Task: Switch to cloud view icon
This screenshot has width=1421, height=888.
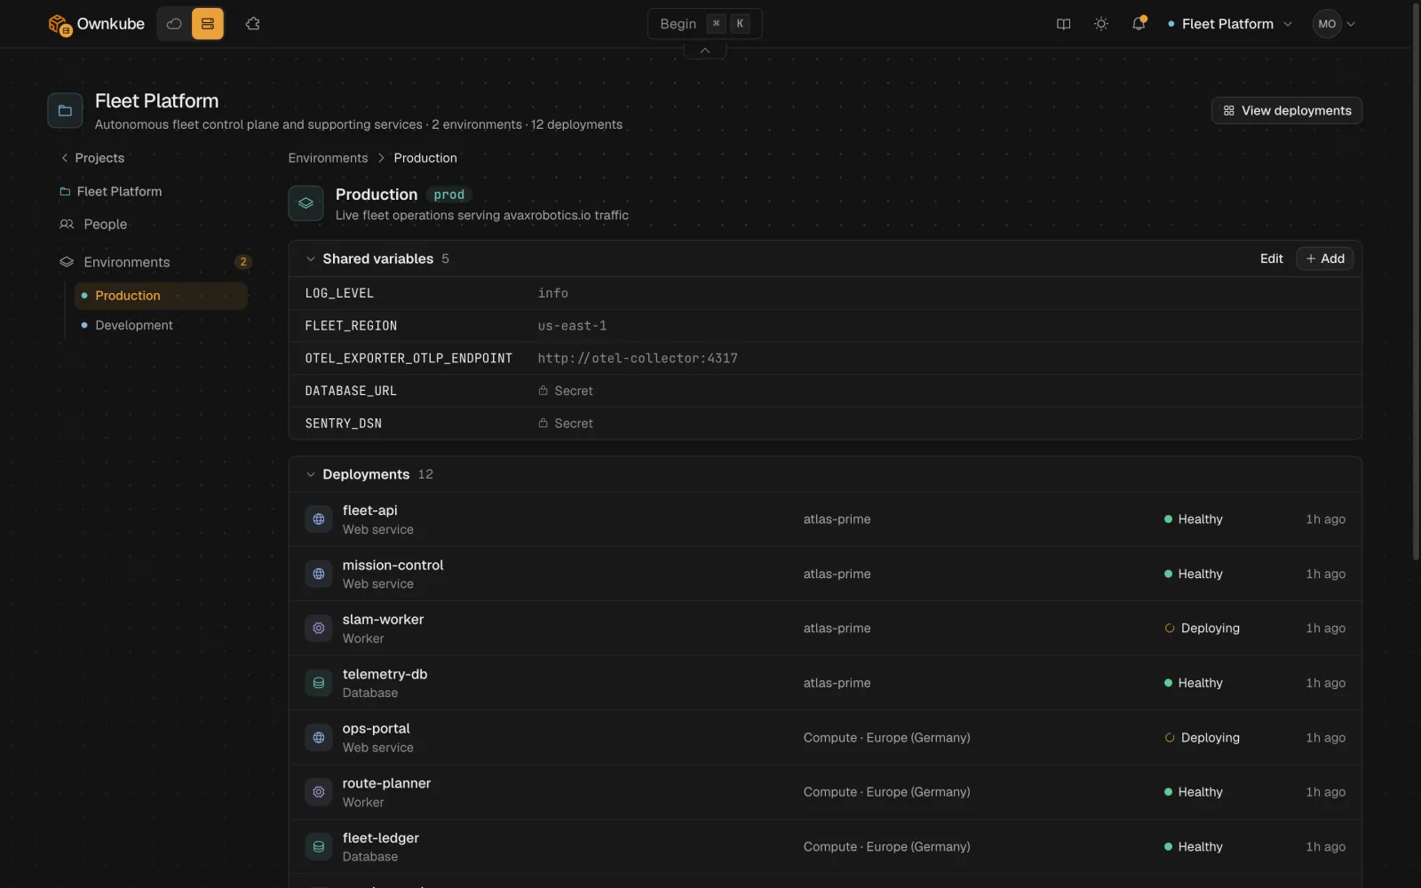Action: pyautogui.click(x=174, y=24)
